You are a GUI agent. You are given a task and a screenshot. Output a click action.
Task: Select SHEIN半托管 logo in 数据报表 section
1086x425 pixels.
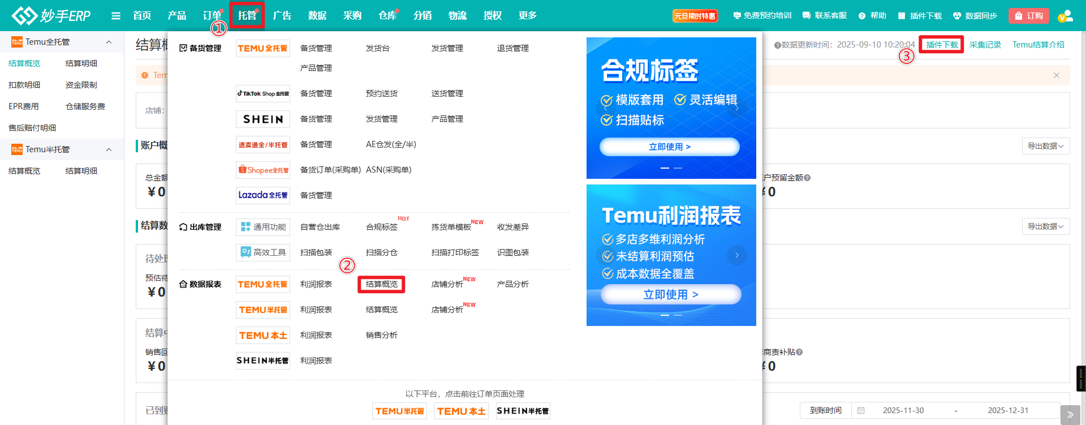point(263,360)
